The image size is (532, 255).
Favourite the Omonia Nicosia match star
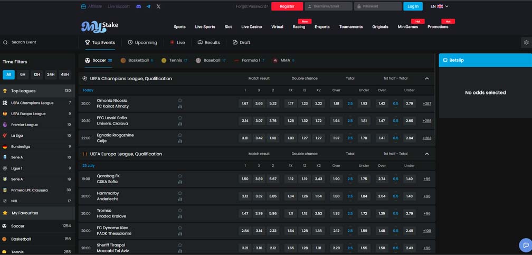180,100
